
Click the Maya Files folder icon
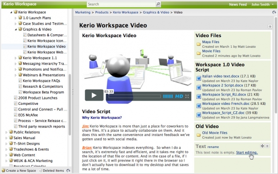click(199, 44)
